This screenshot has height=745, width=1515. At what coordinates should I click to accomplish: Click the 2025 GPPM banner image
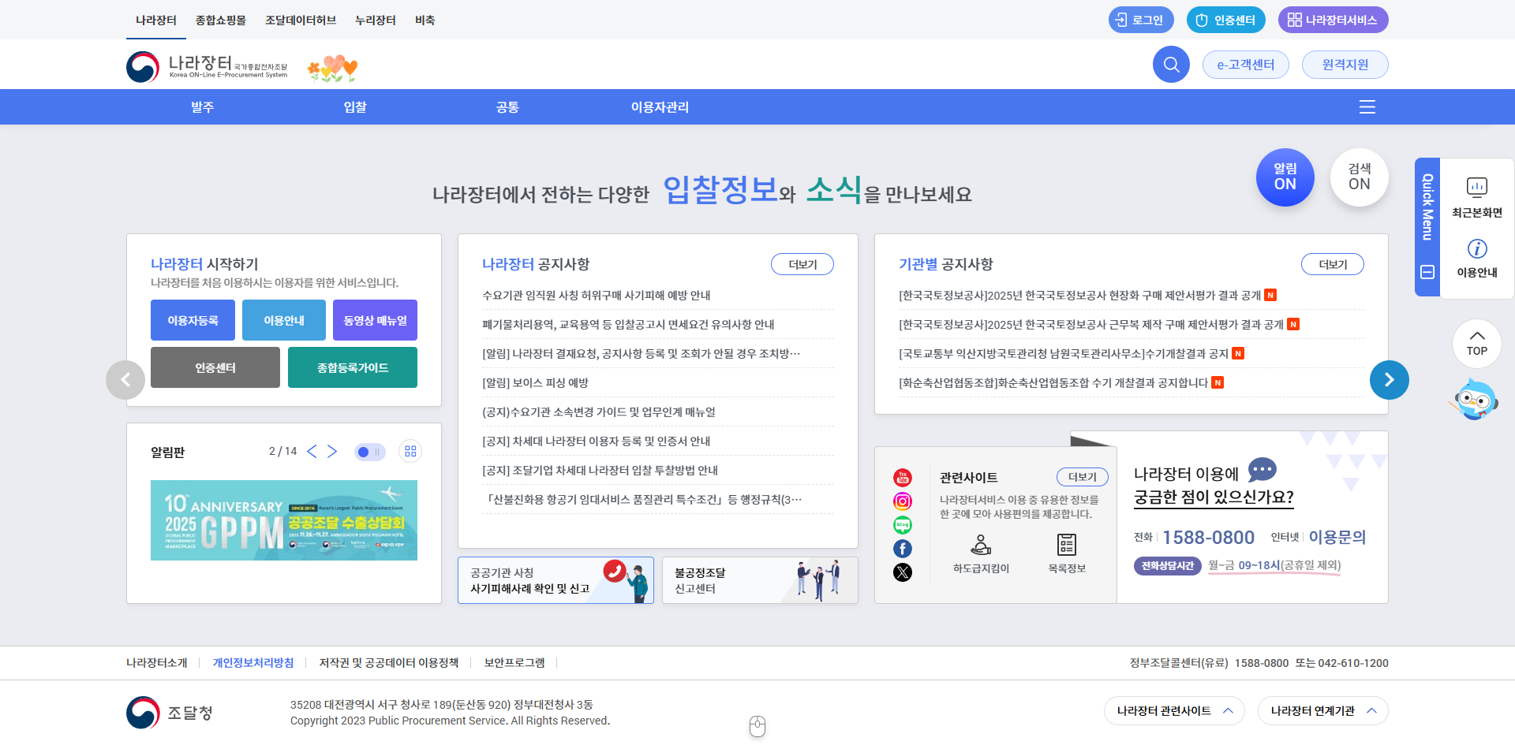point(283,520)
